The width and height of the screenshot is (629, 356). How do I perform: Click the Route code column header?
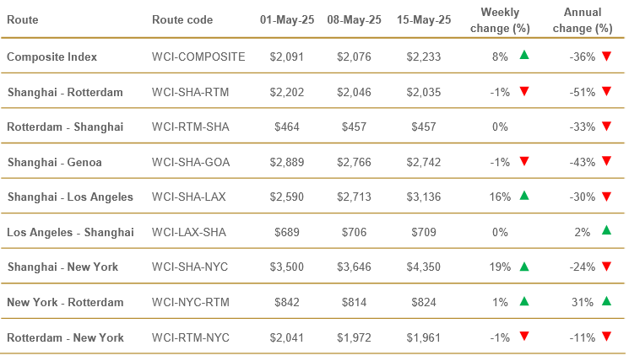tap(182, 19)
